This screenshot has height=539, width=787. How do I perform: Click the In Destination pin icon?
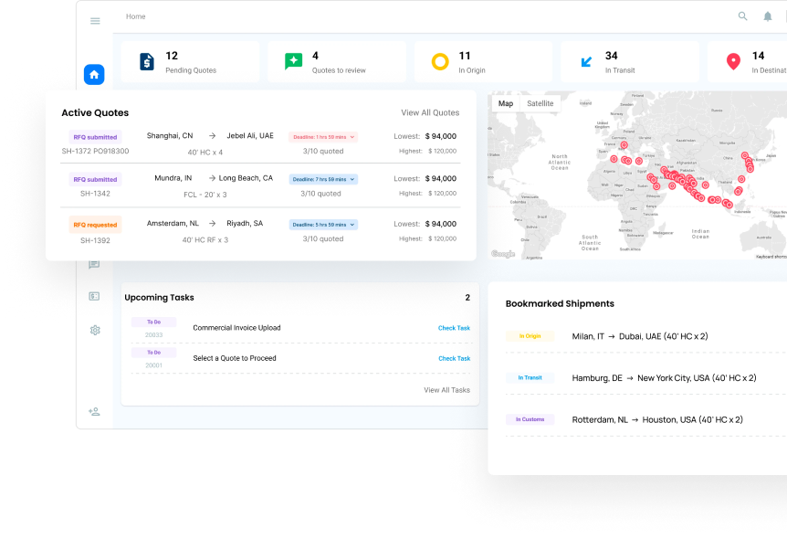[733, 62]
